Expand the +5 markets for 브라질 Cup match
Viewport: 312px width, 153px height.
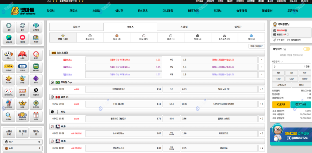(x=262, y=89)
